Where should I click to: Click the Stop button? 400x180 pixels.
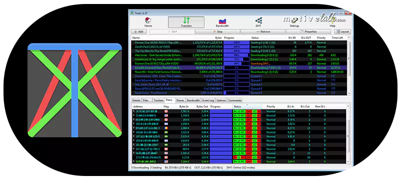[x=217, y=31]
